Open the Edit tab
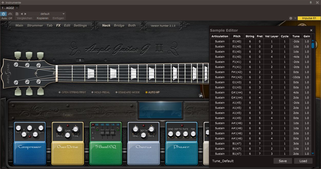This screenshot has height=169, width=321. 67,26
